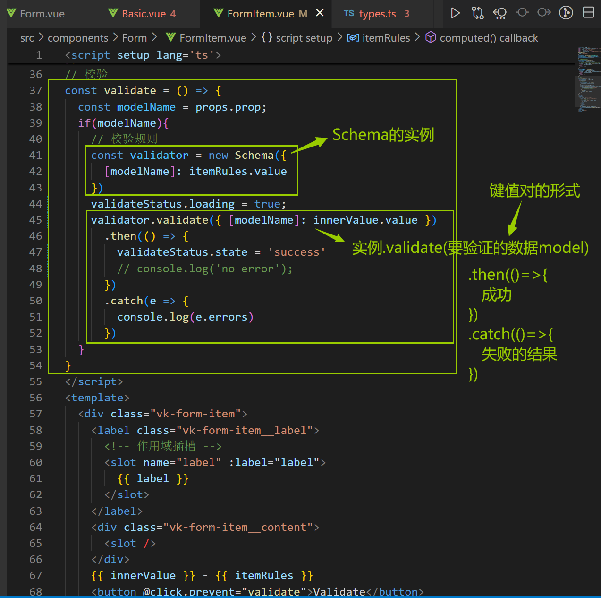
Task: Click 'innerValue.value' on line 45
Action: 365,220
